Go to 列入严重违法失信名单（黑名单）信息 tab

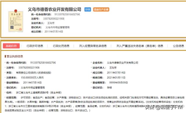140,46
